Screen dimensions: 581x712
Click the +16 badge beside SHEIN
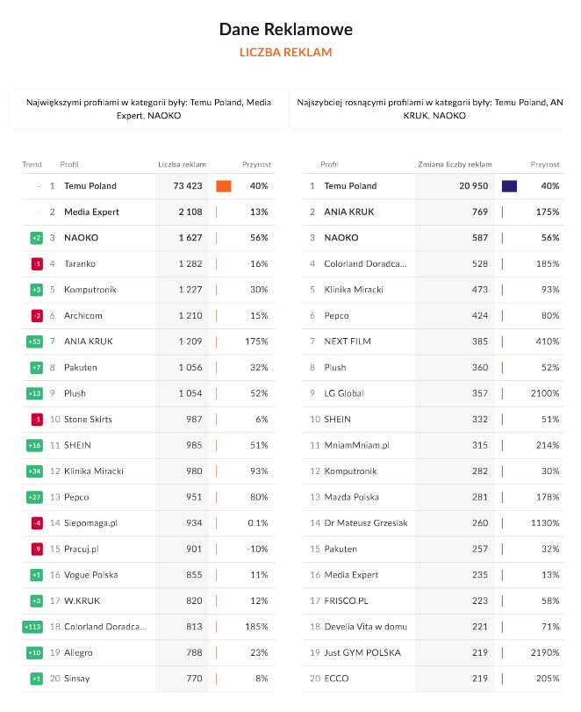pyautogui.click(x=35, y=445)
